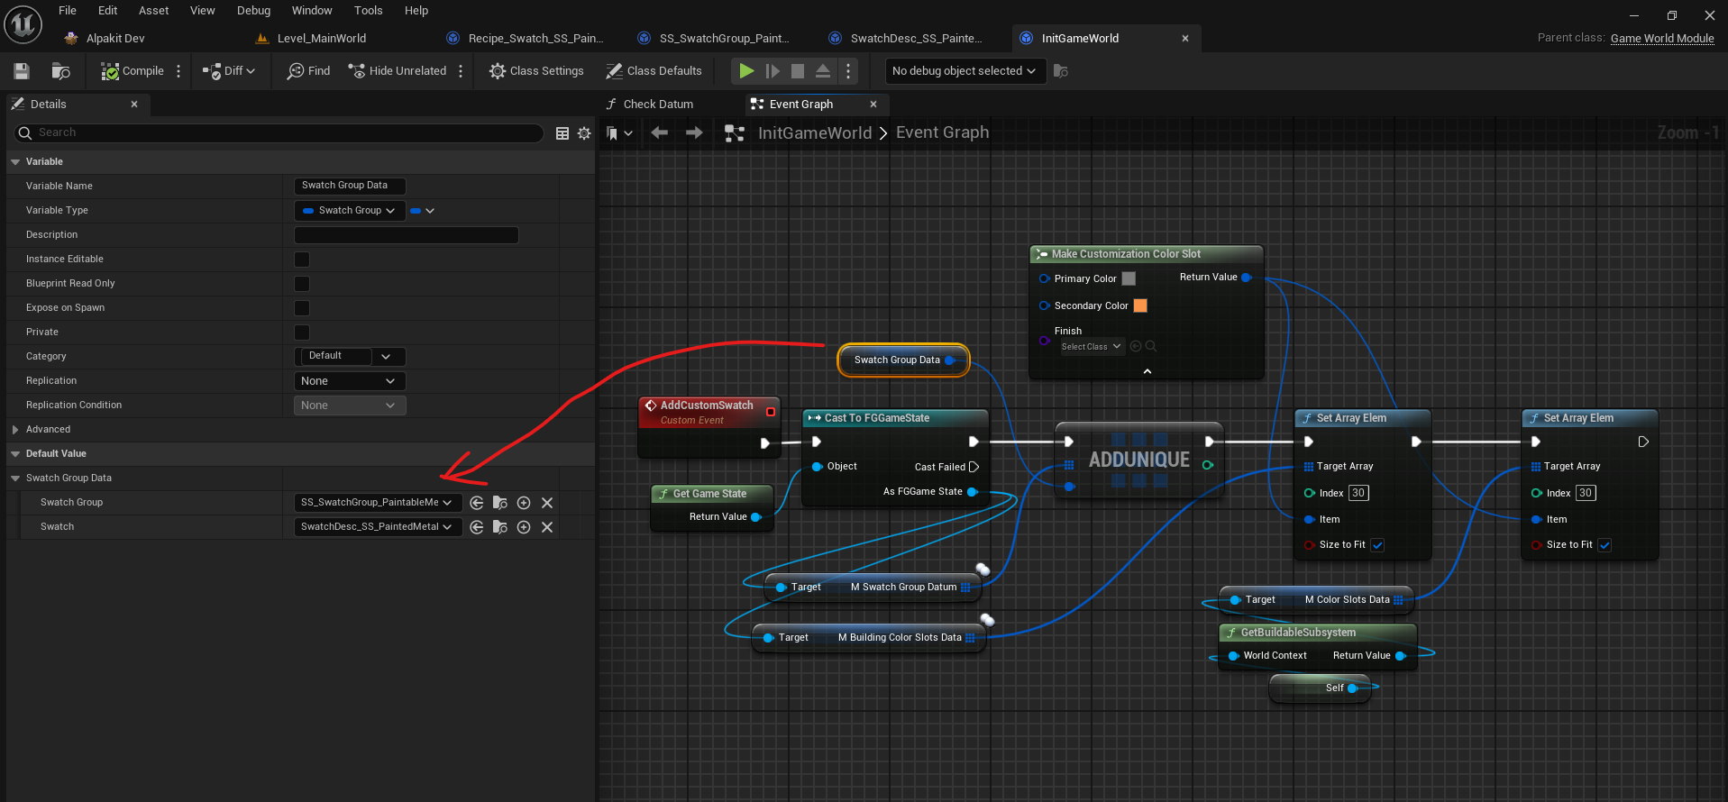Toggle the Blueprint Read Only checkbox

[302, 284]
